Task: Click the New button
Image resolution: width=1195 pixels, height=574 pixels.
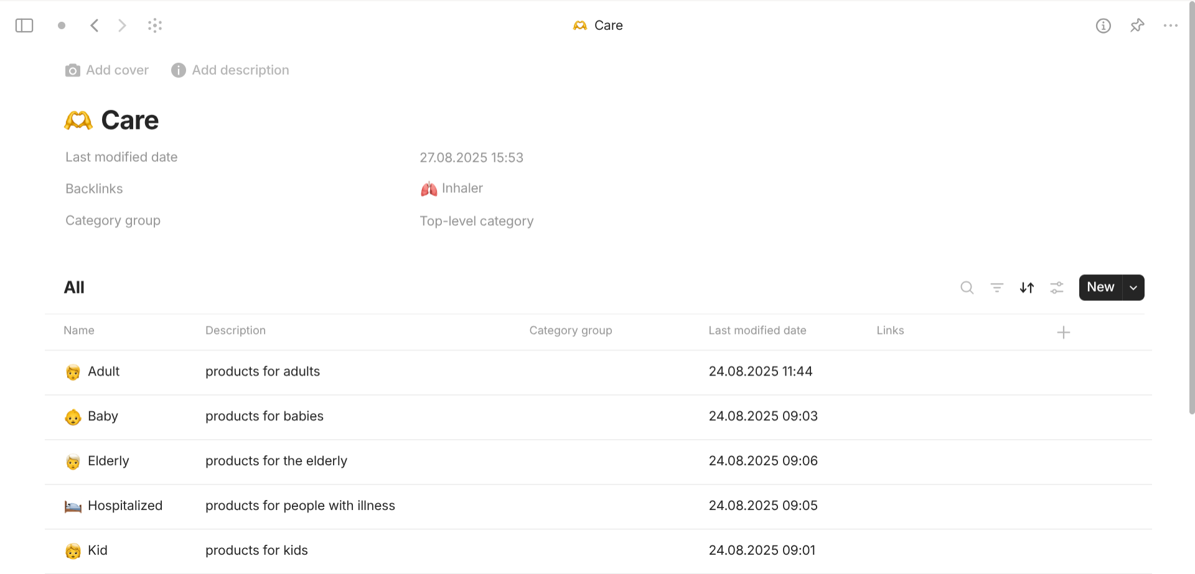Action: click(x=1100, y=287)
